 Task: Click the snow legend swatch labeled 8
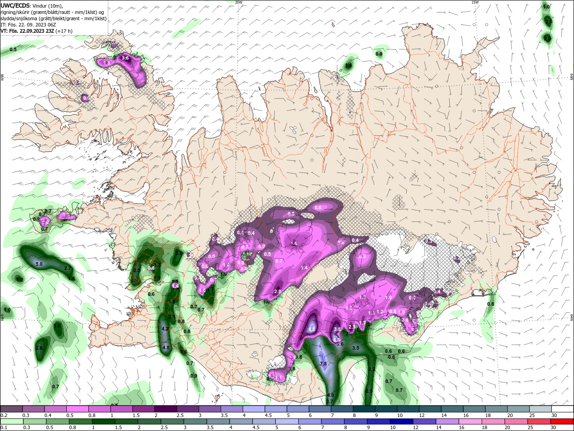click(364, 409)
